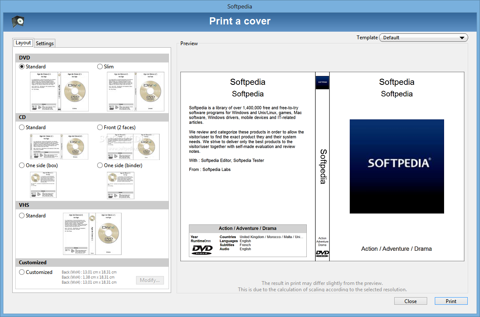
Task: Click the DVD case application icon
Action: (x=18, y=22)
